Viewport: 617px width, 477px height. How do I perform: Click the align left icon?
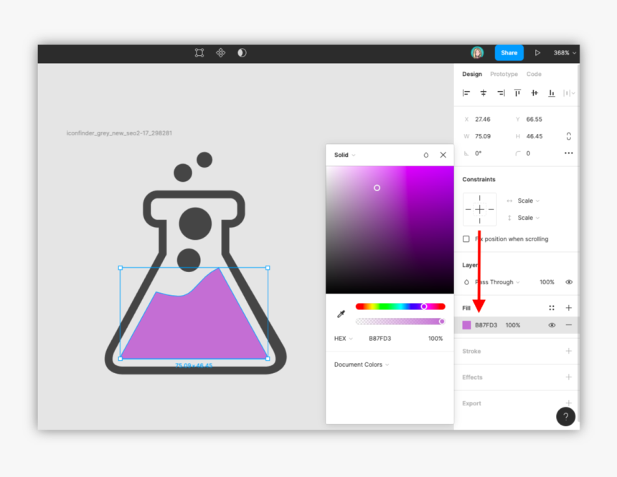(x=466, y=93)
